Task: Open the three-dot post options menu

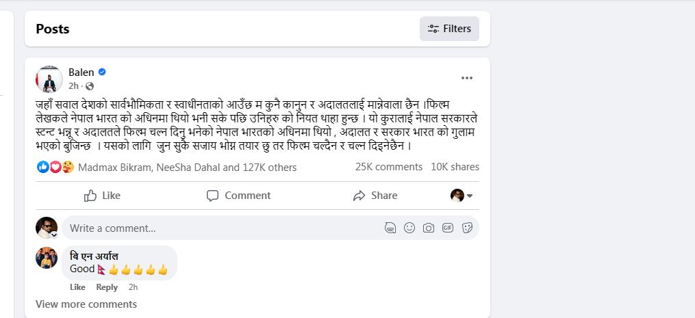Action: (467, 78)
